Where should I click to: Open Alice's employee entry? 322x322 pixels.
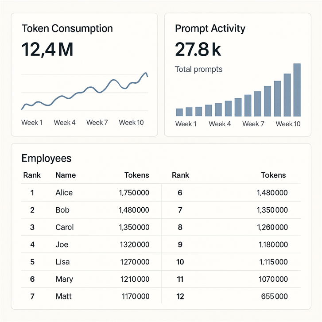pos(64,193)
